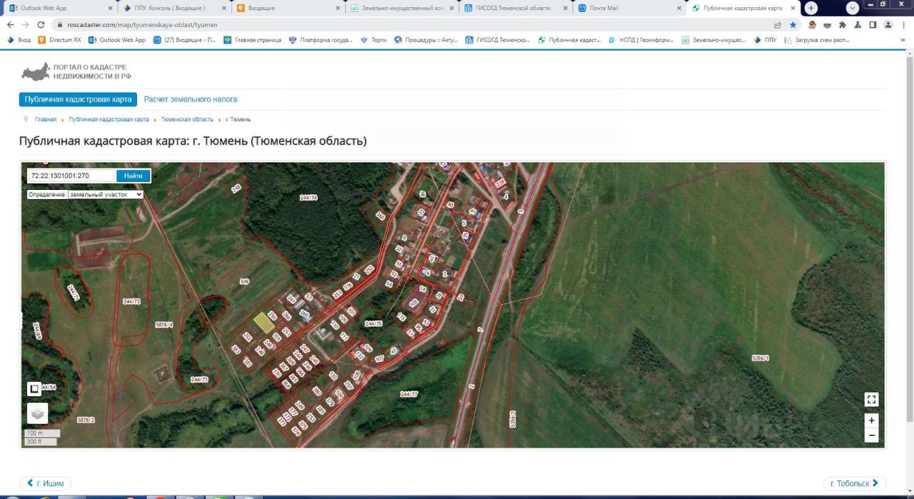This screenshot has height=499, width=914.
Task: Click the Найти search button
Action: [x=133, y=176]
